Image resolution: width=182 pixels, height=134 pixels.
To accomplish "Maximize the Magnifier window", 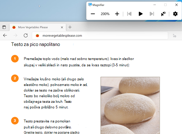I will pyautogui.click(x=165, y=5).
